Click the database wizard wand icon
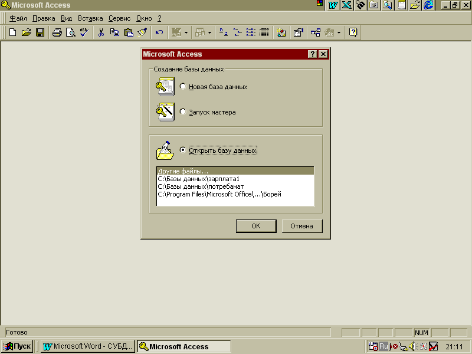 coord(165,112)
